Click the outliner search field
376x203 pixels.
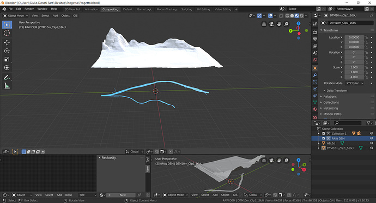[x=348, y=123]
